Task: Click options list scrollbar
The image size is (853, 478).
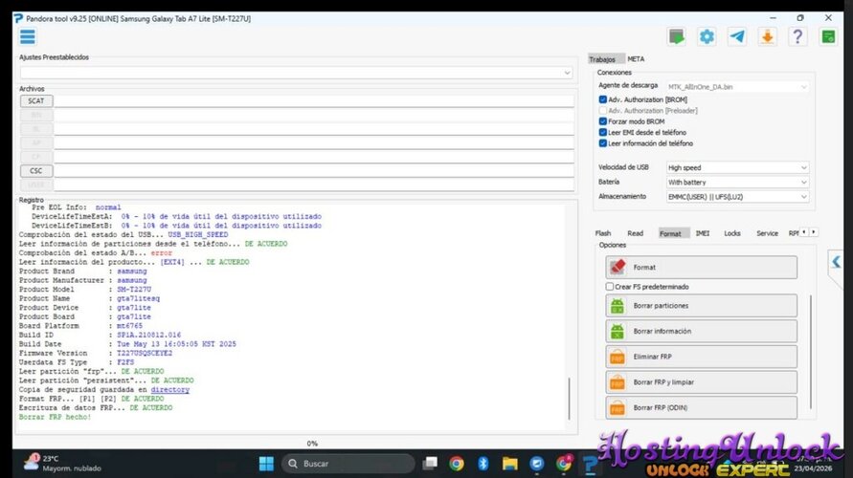Action: click(811, 352)
